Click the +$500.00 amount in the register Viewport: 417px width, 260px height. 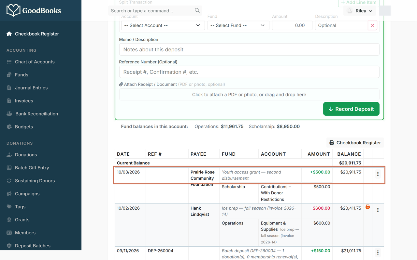point(320,172)
